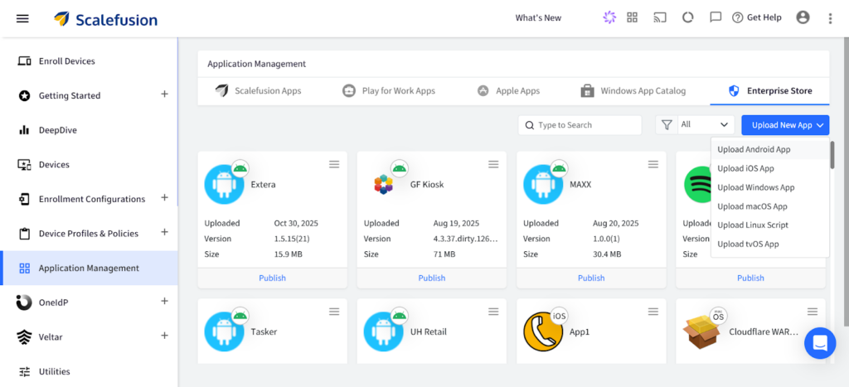The height and width of the screenshot is (387, 849).
Task: Click the Get Help link
Action: (756, 18)
